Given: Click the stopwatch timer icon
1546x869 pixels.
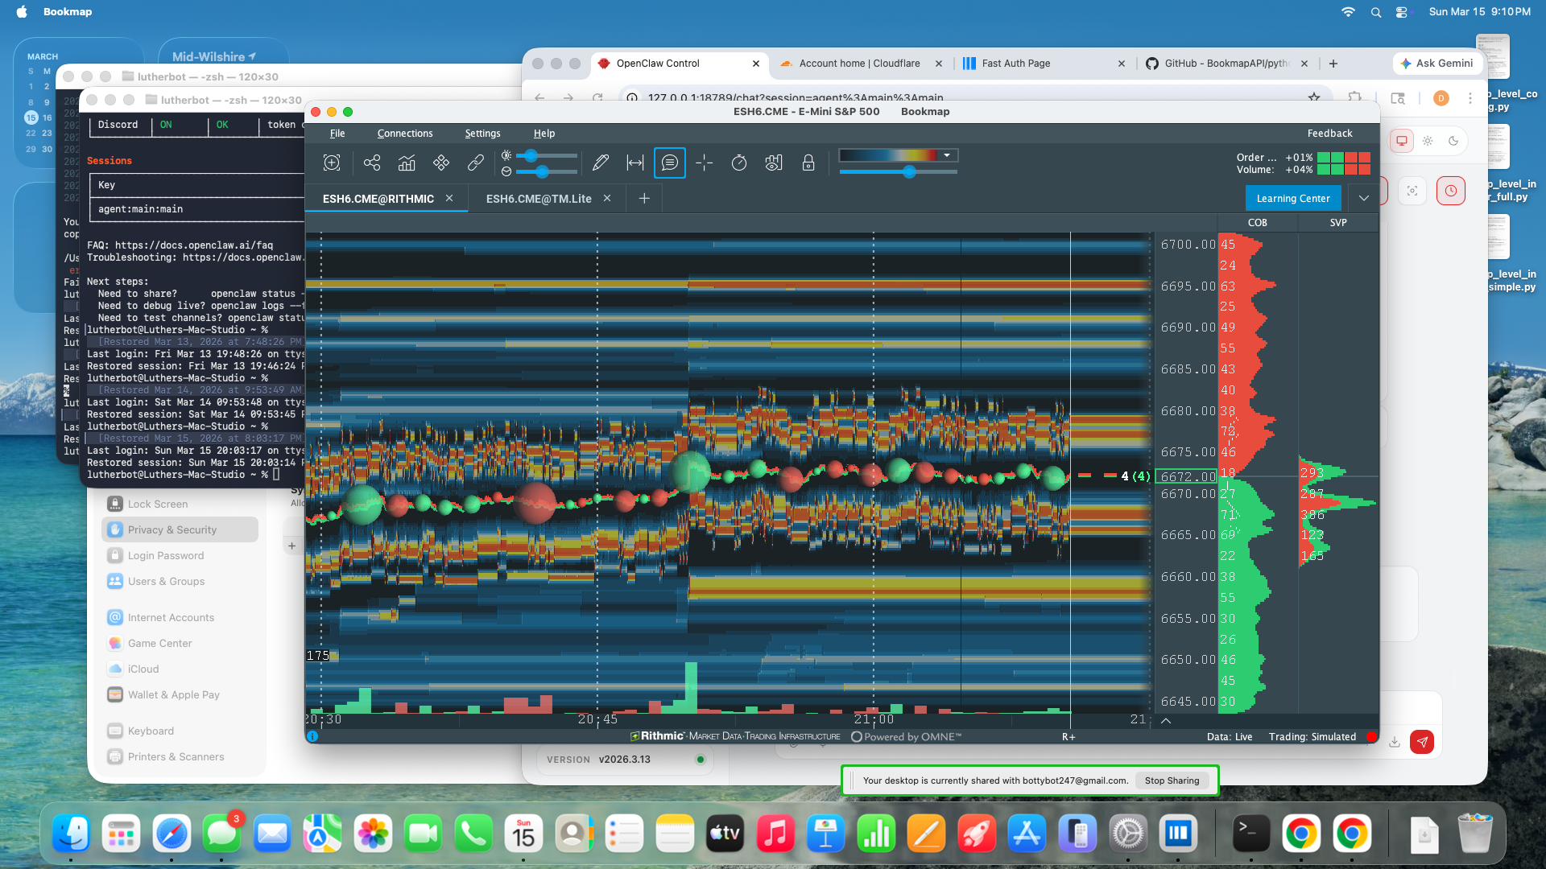Looking at the screenshot, I should tap(739, 163).
